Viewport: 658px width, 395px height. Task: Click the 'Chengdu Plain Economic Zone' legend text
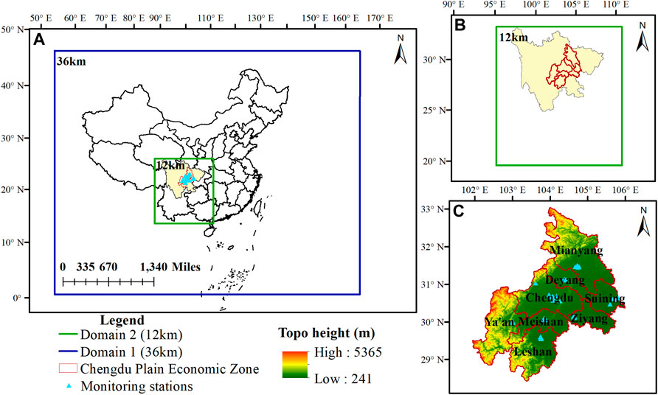tap(170, 368)
